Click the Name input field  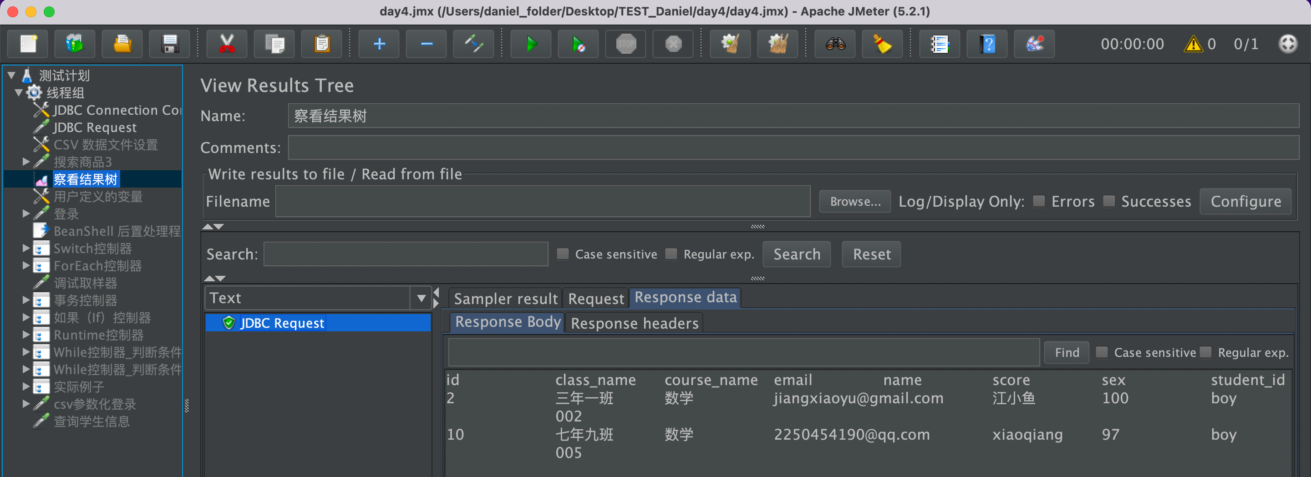pyautogui.click(x=793, y=116)
